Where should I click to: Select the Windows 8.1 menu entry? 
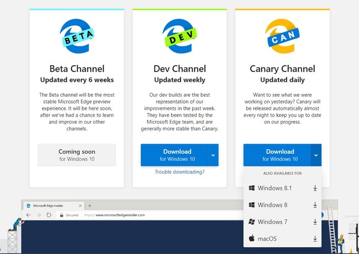click(x=283, y=188)
